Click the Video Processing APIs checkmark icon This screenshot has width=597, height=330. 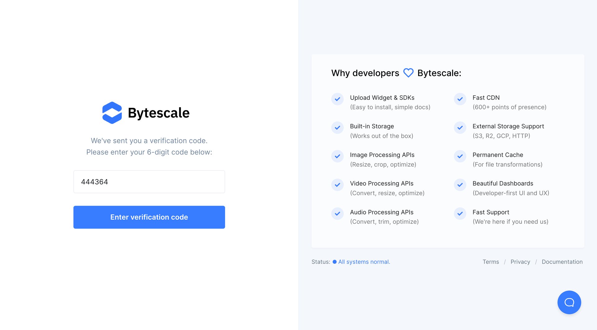click(x=337, y=185)
